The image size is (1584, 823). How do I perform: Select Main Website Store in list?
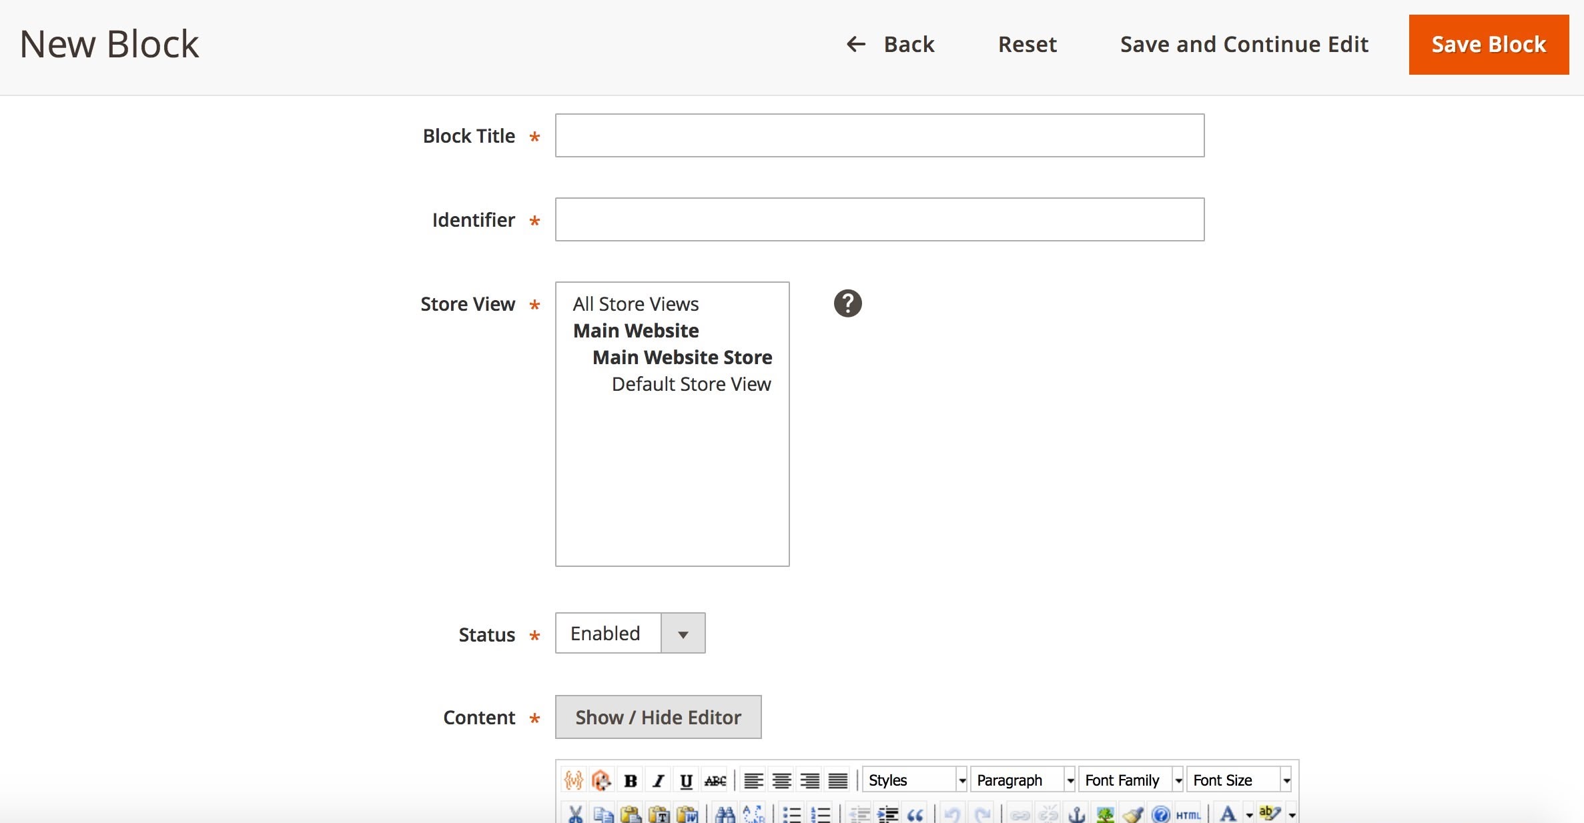click(672, 357)
